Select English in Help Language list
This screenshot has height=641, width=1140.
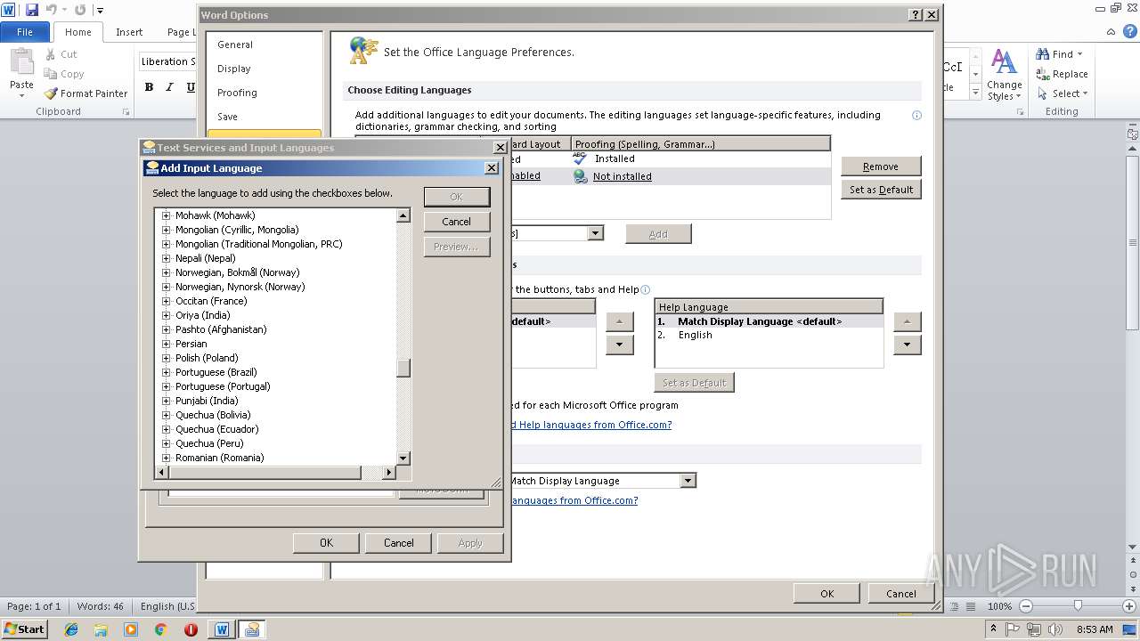pyautogui.click(x=696, y=335)
